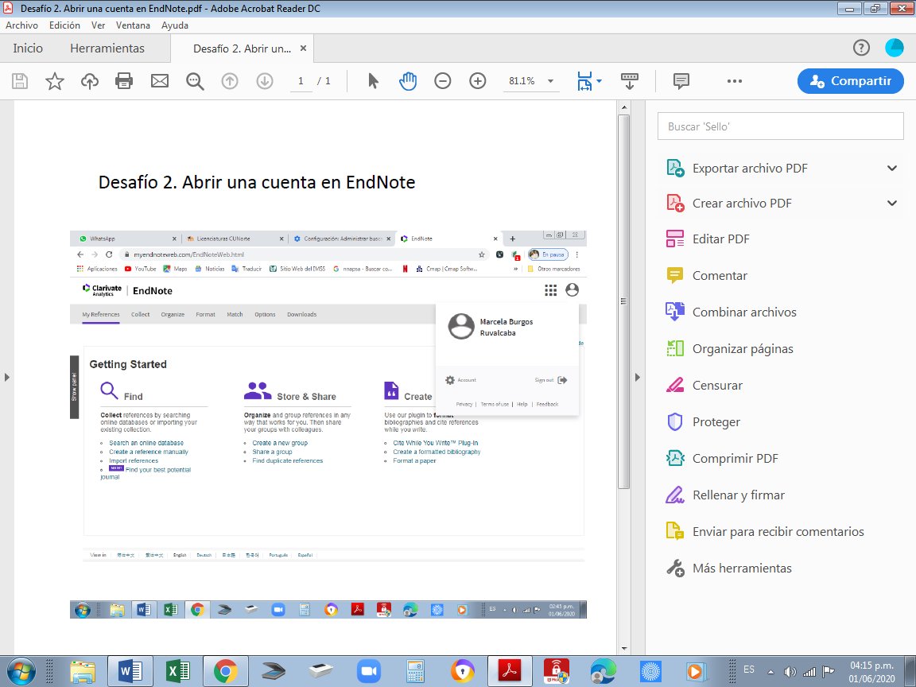Image resolution: width=916 pixels, height=687 pixels.
Task: Expand the left navigation pane arrow
Action: (7, 378)
